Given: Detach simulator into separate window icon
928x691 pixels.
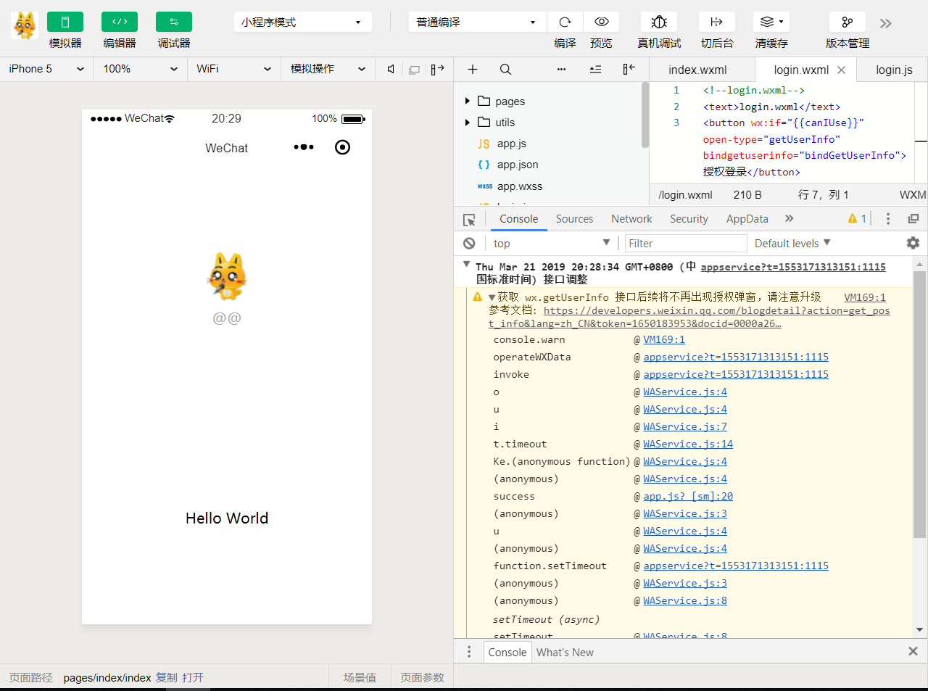Looking at the screenshot, I should point(415,70).
